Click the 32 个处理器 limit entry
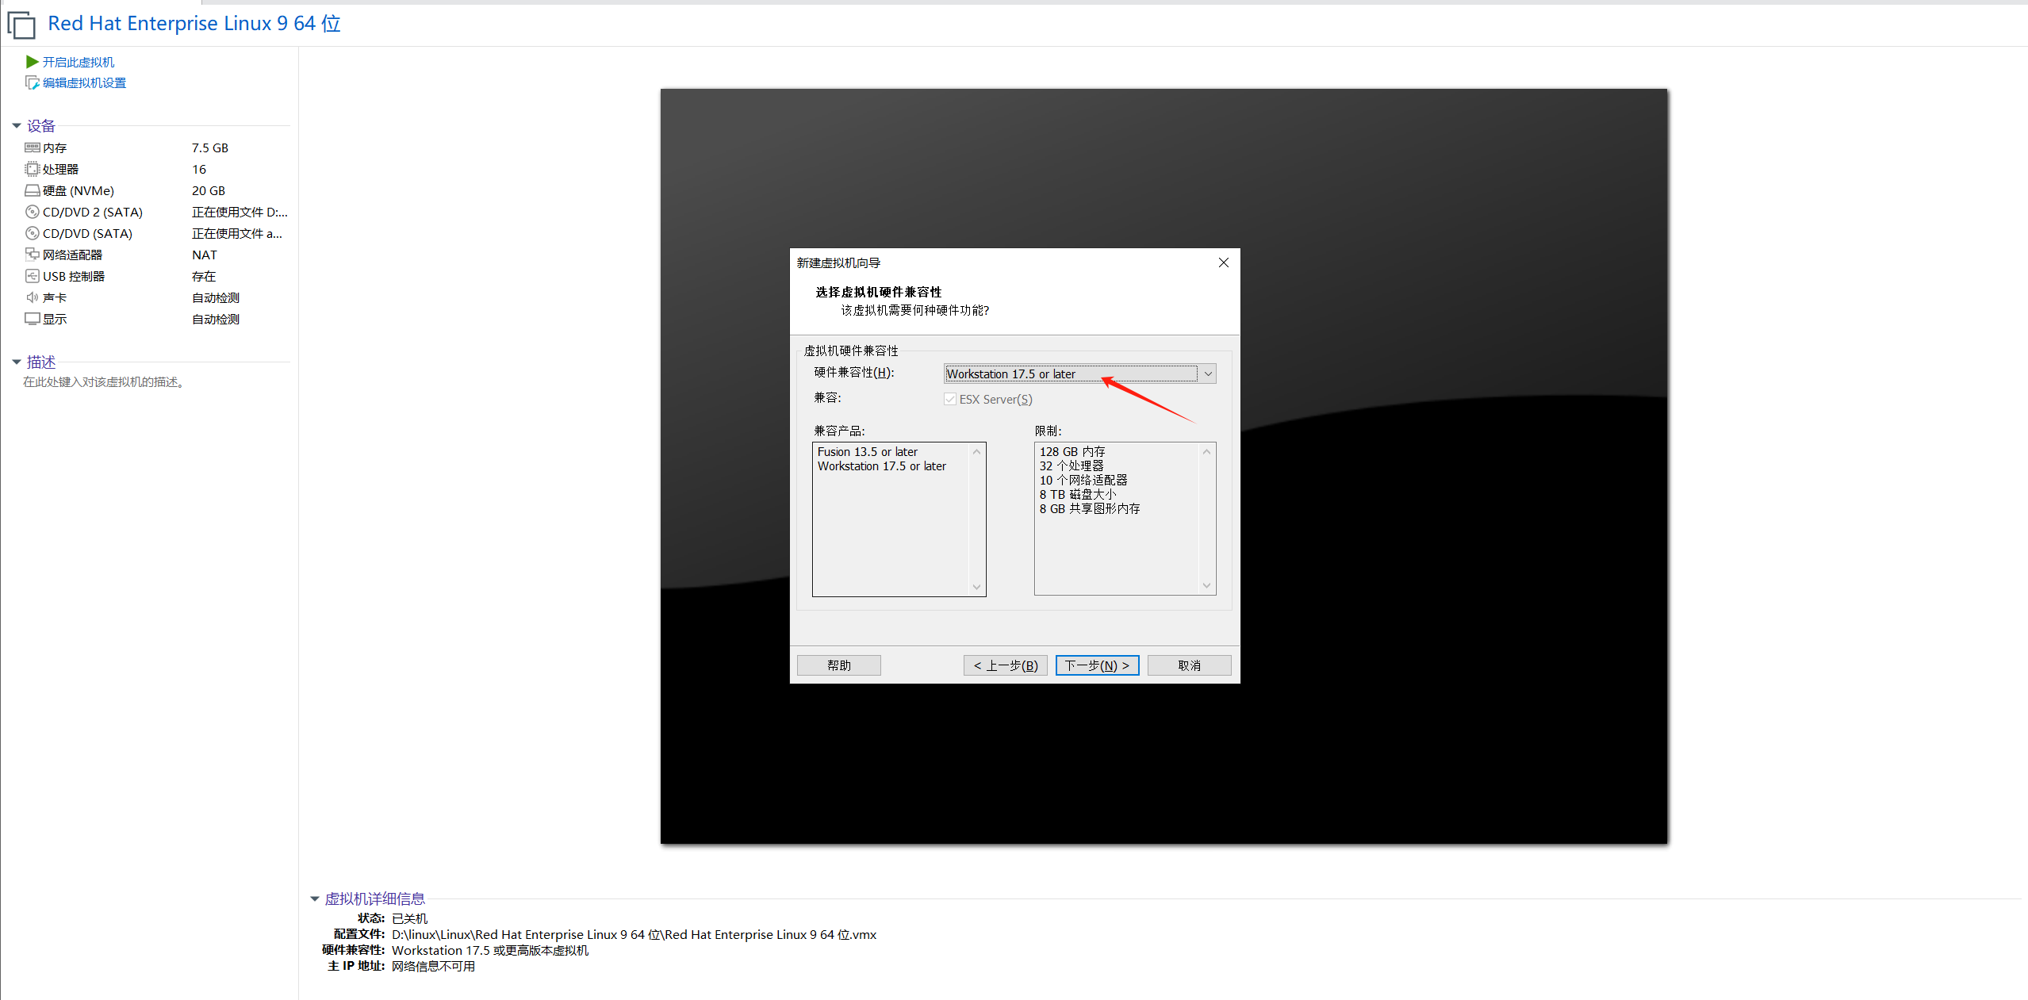Image resolution: width=2028 pixels, height=1000 pixels. click(1072, 466)
